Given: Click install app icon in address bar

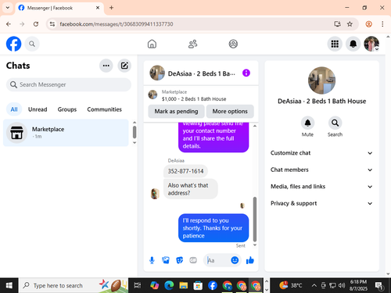Looking at the screenshot, I should coord(337,24).
